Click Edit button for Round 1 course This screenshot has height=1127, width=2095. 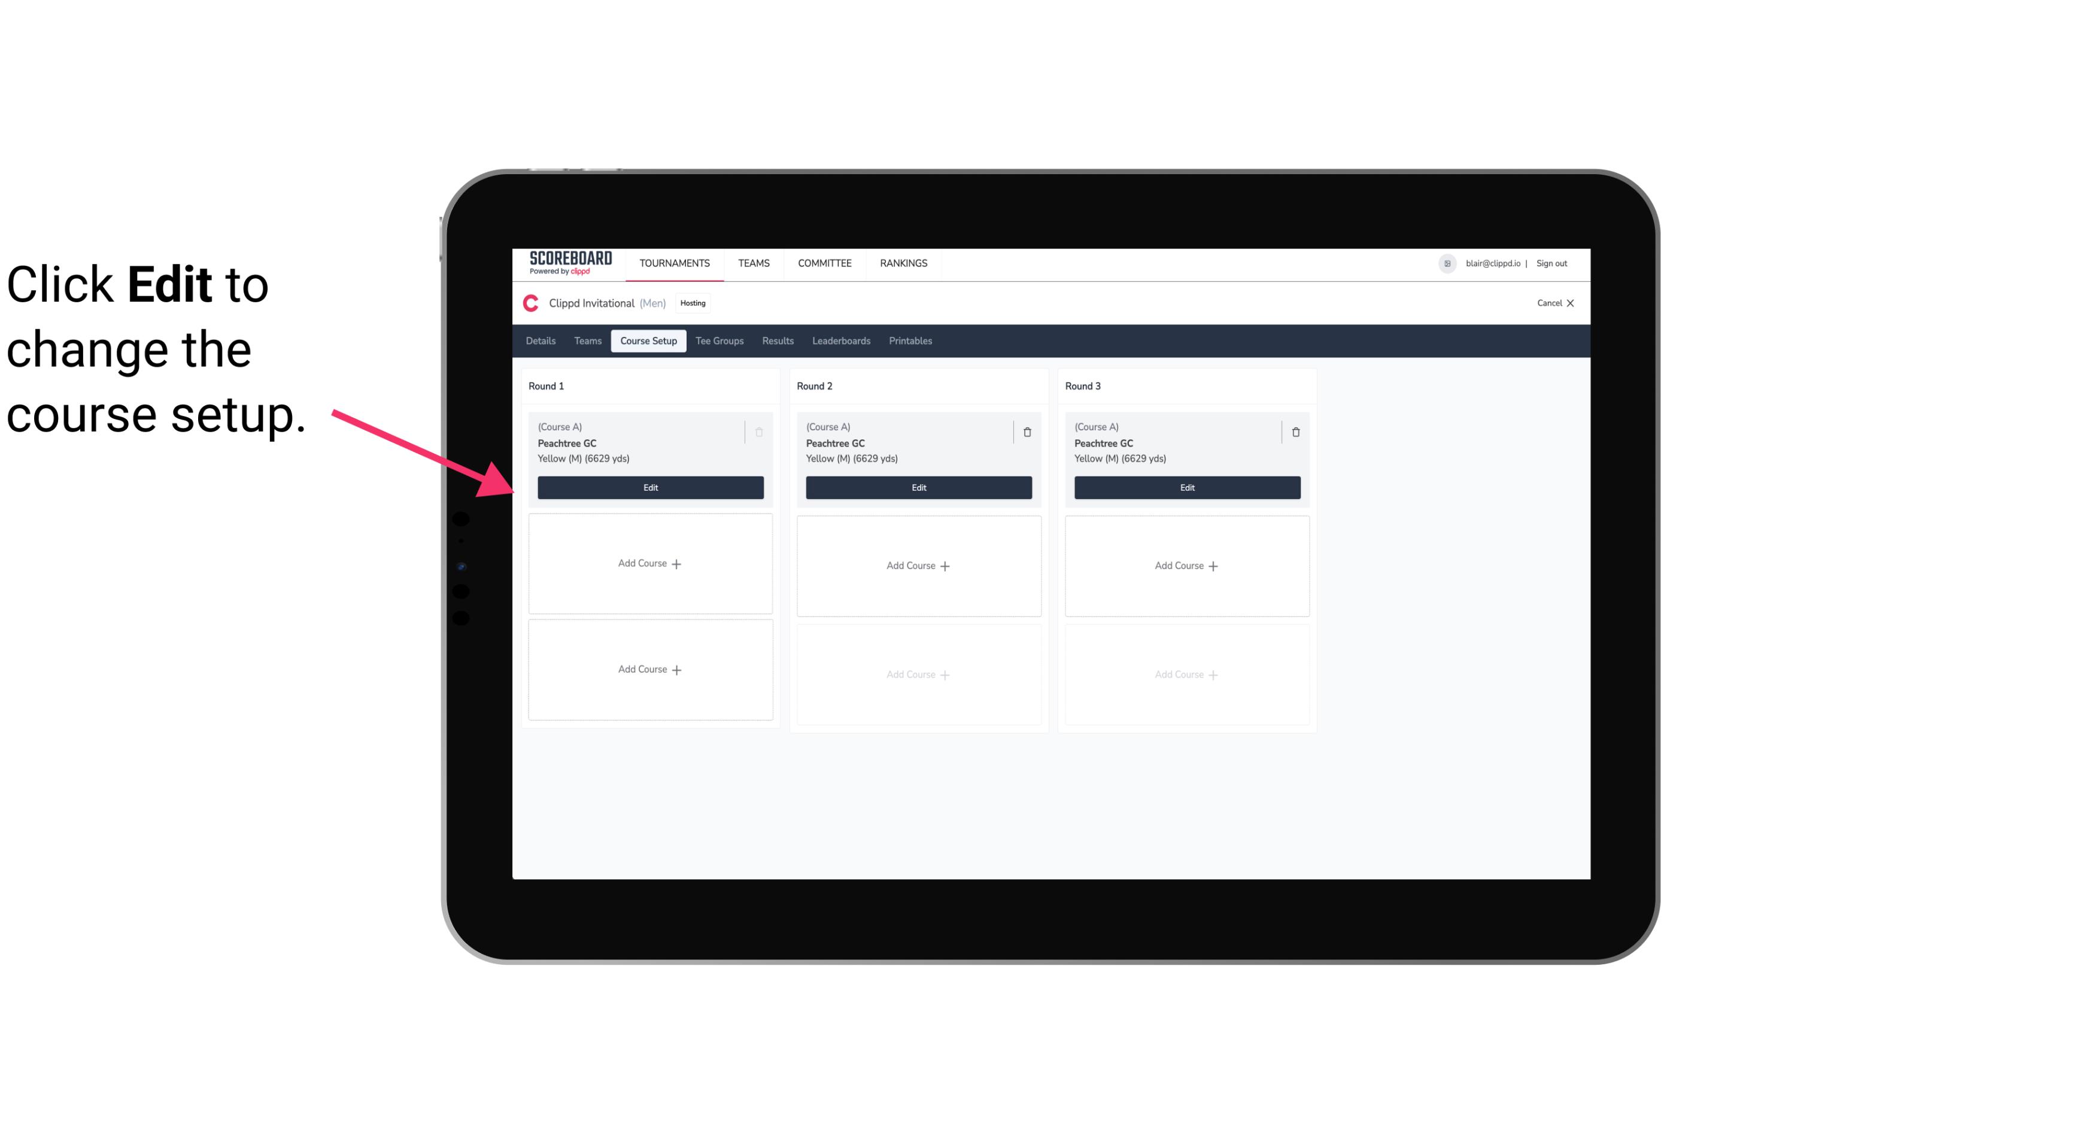(x=649, y=487)
